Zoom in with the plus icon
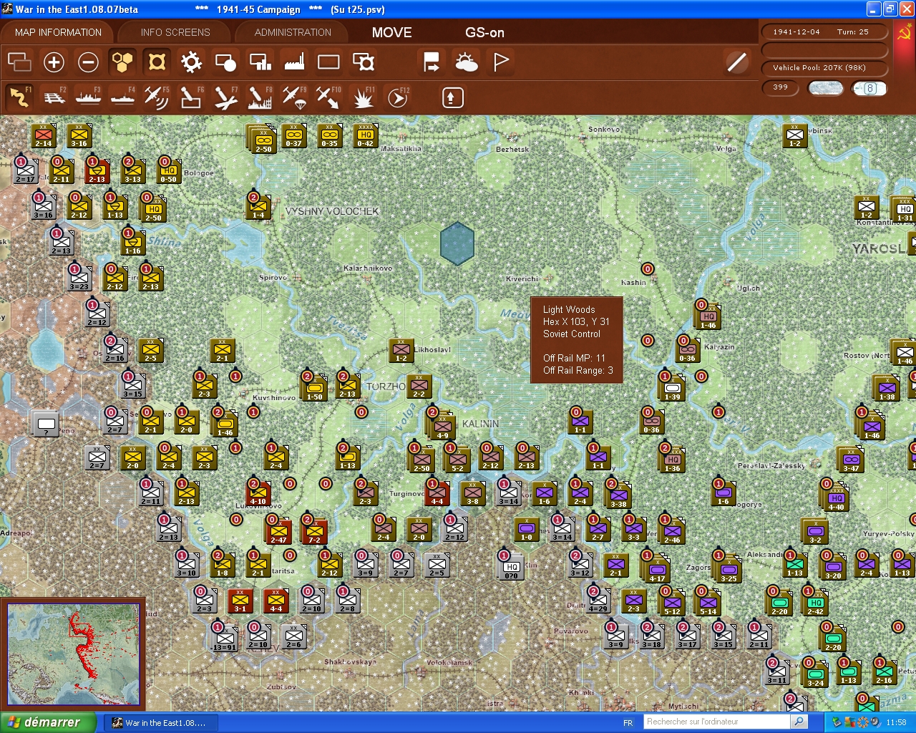Screen dimensions: 916x733 point(54,62)
